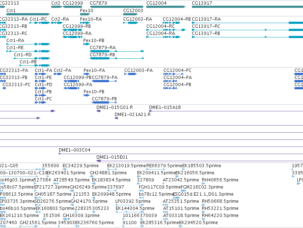The image size is (303, 228).
Task: Click EST EK263401.5prime
Action: tap(48, 176)
